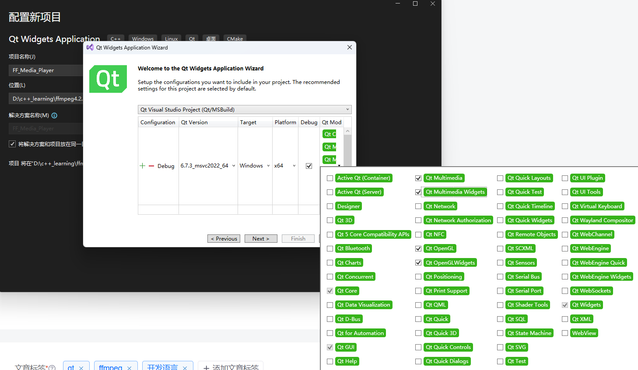The width and height of the screenshot is (638, 370).
Task: Enable the Qt Network module checkbox
Action: [x=418, y=206]
